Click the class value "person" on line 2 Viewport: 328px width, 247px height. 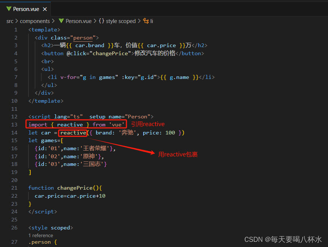click(83, 38)
